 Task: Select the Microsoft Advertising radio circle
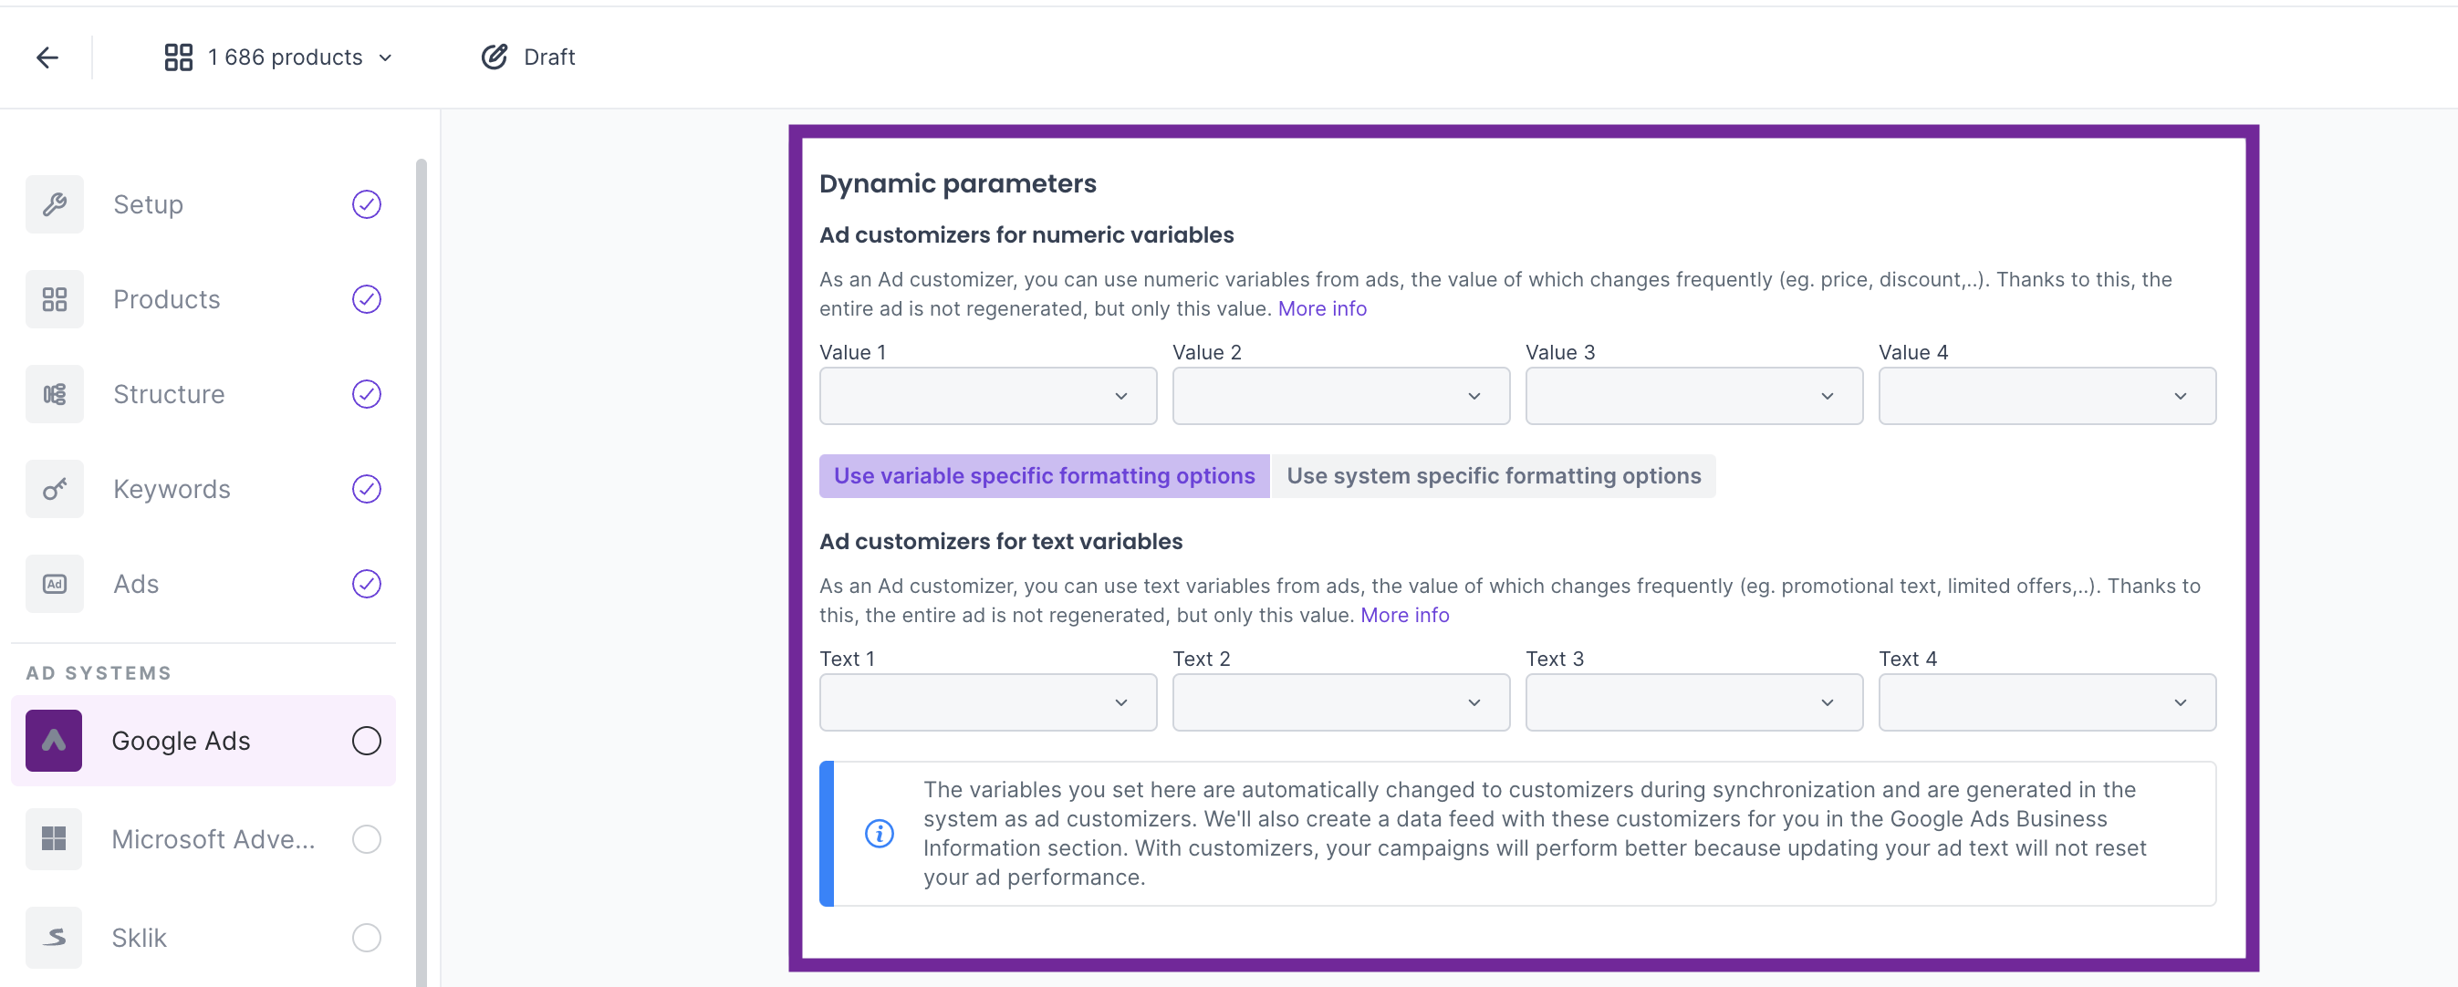coord(367,839)
